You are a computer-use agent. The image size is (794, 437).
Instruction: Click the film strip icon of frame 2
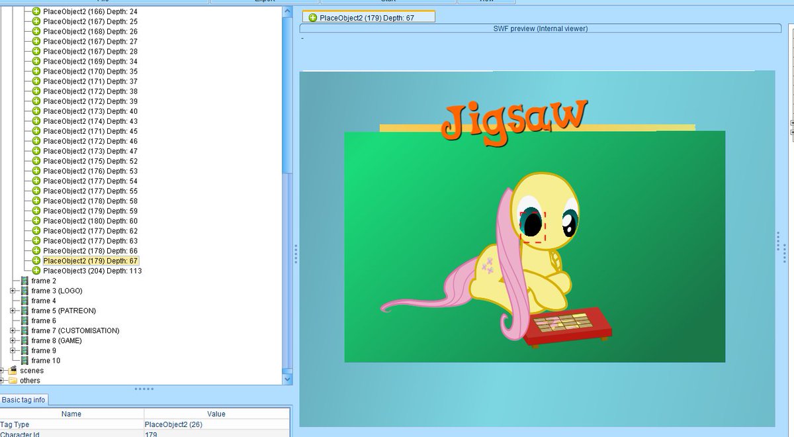(25, 281)
